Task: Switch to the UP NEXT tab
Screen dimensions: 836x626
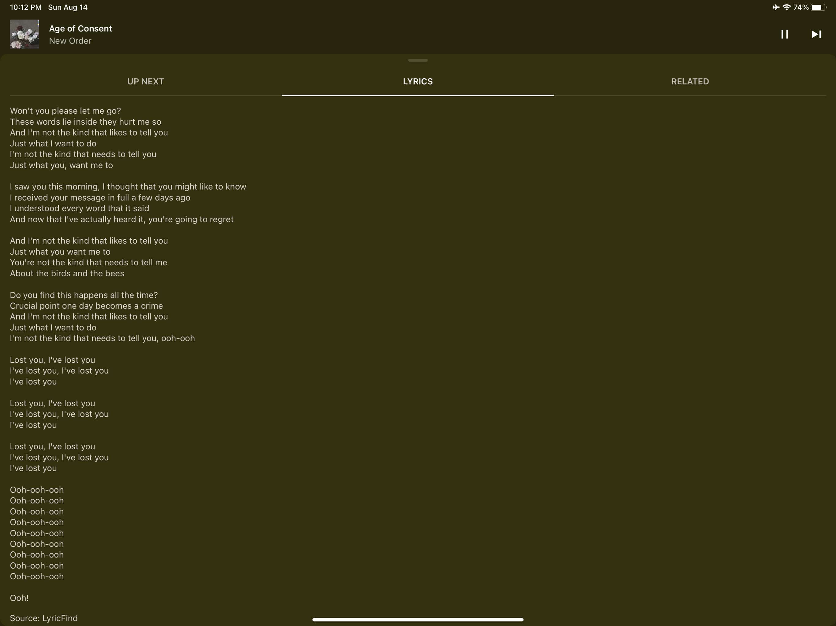Action: point(146,82)
